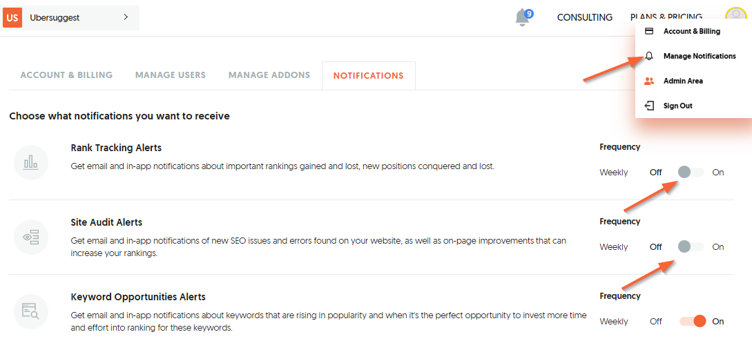Click the Consulting link in header

(585, 17)
